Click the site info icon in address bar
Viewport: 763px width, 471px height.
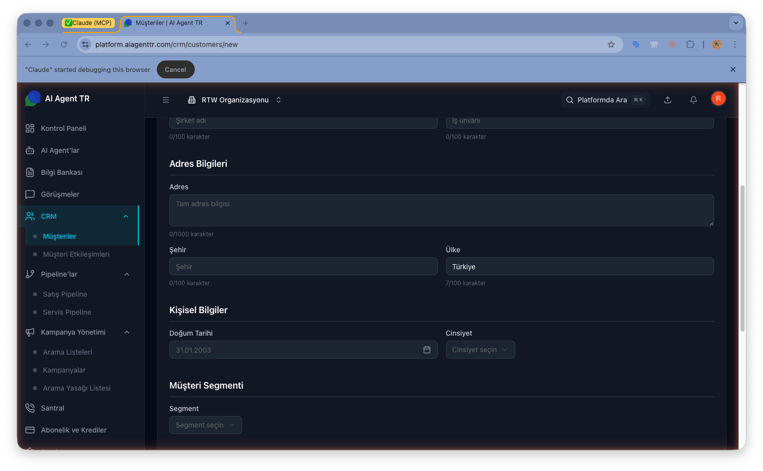pyautogui.click(x=85, y=44)
